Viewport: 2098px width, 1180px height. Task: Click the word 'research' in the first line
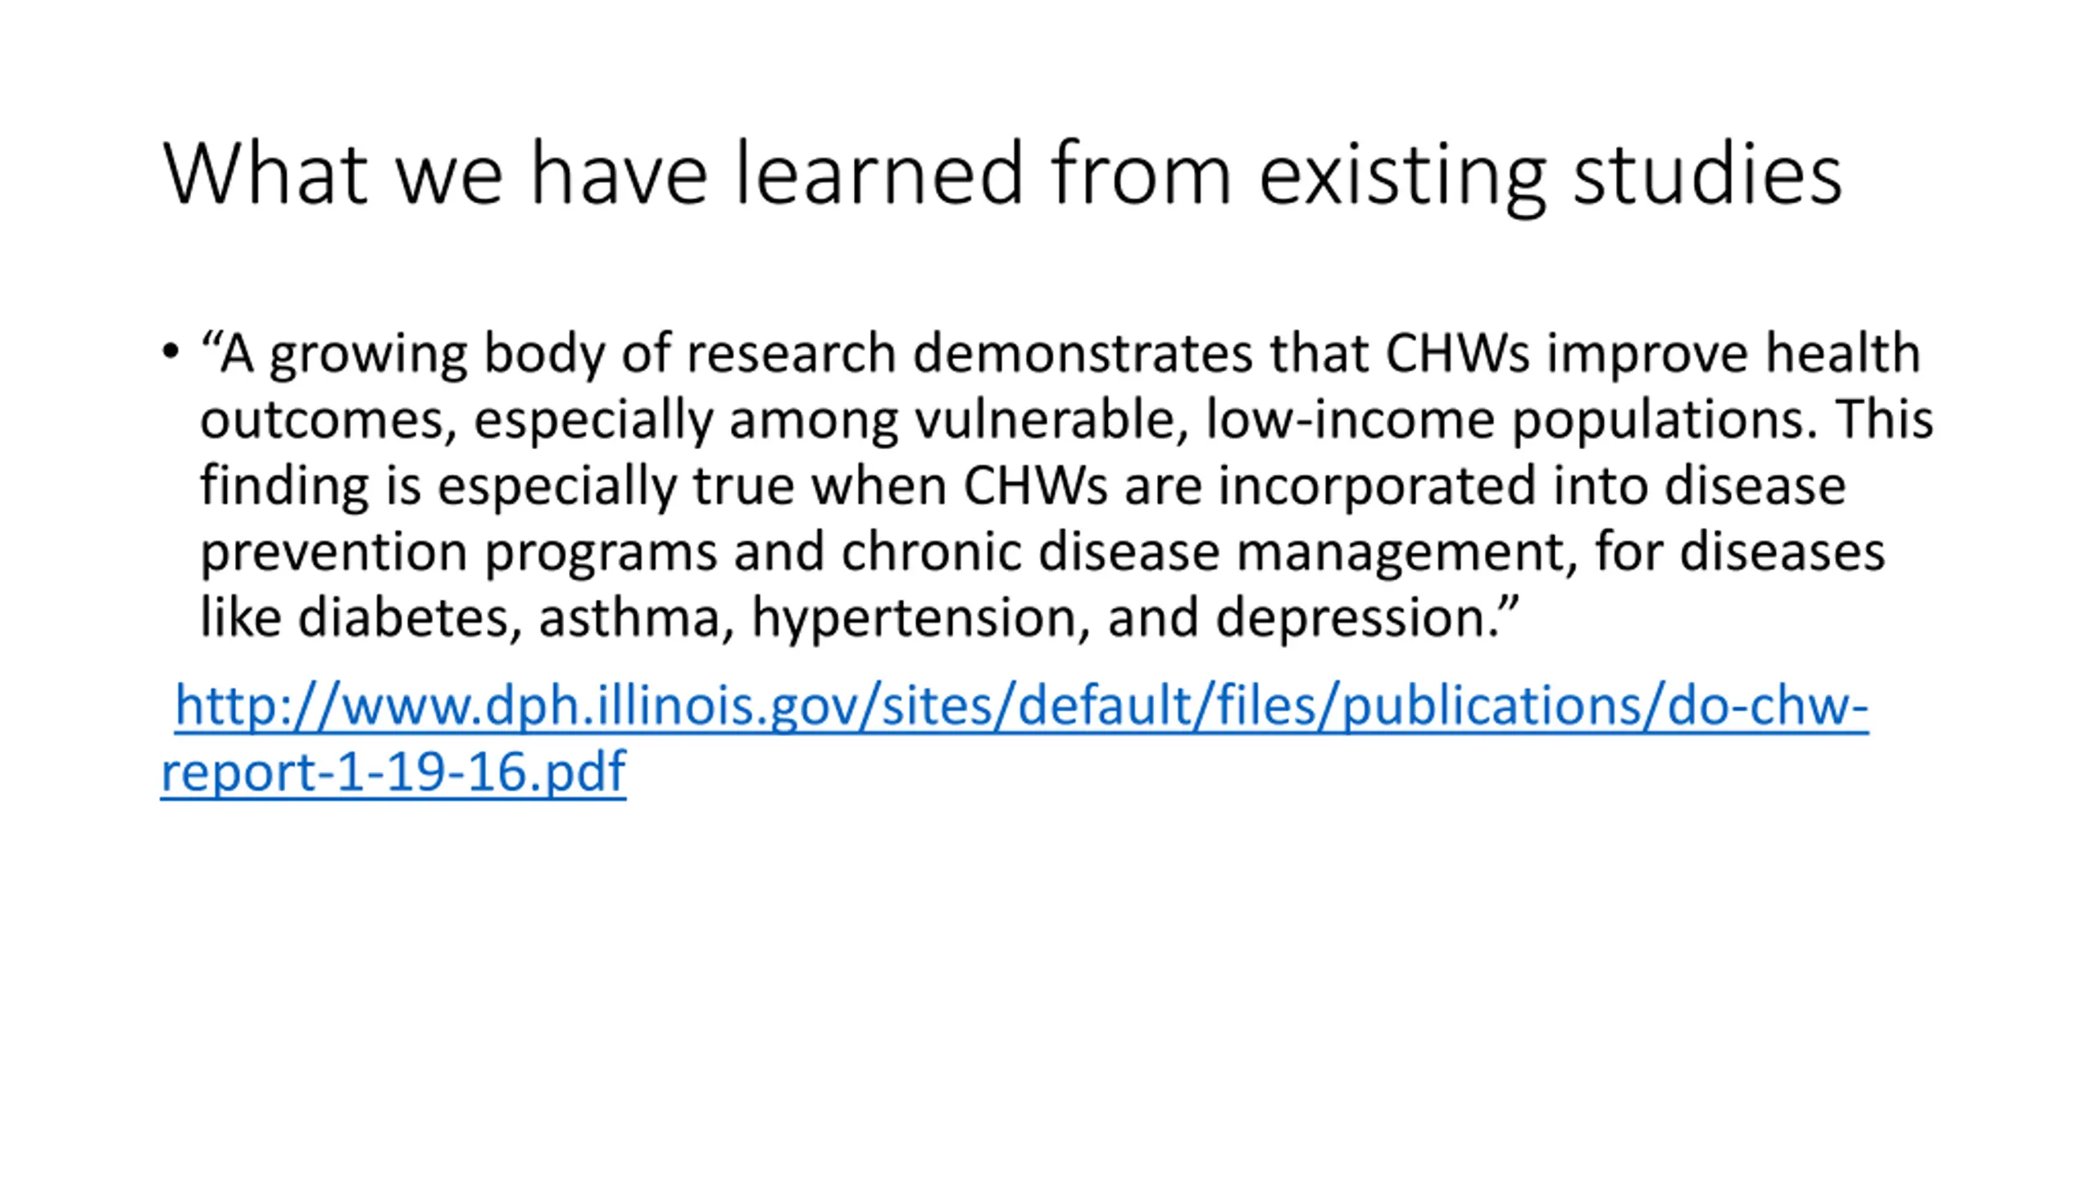pyautogui.click(x=791, y=353)
